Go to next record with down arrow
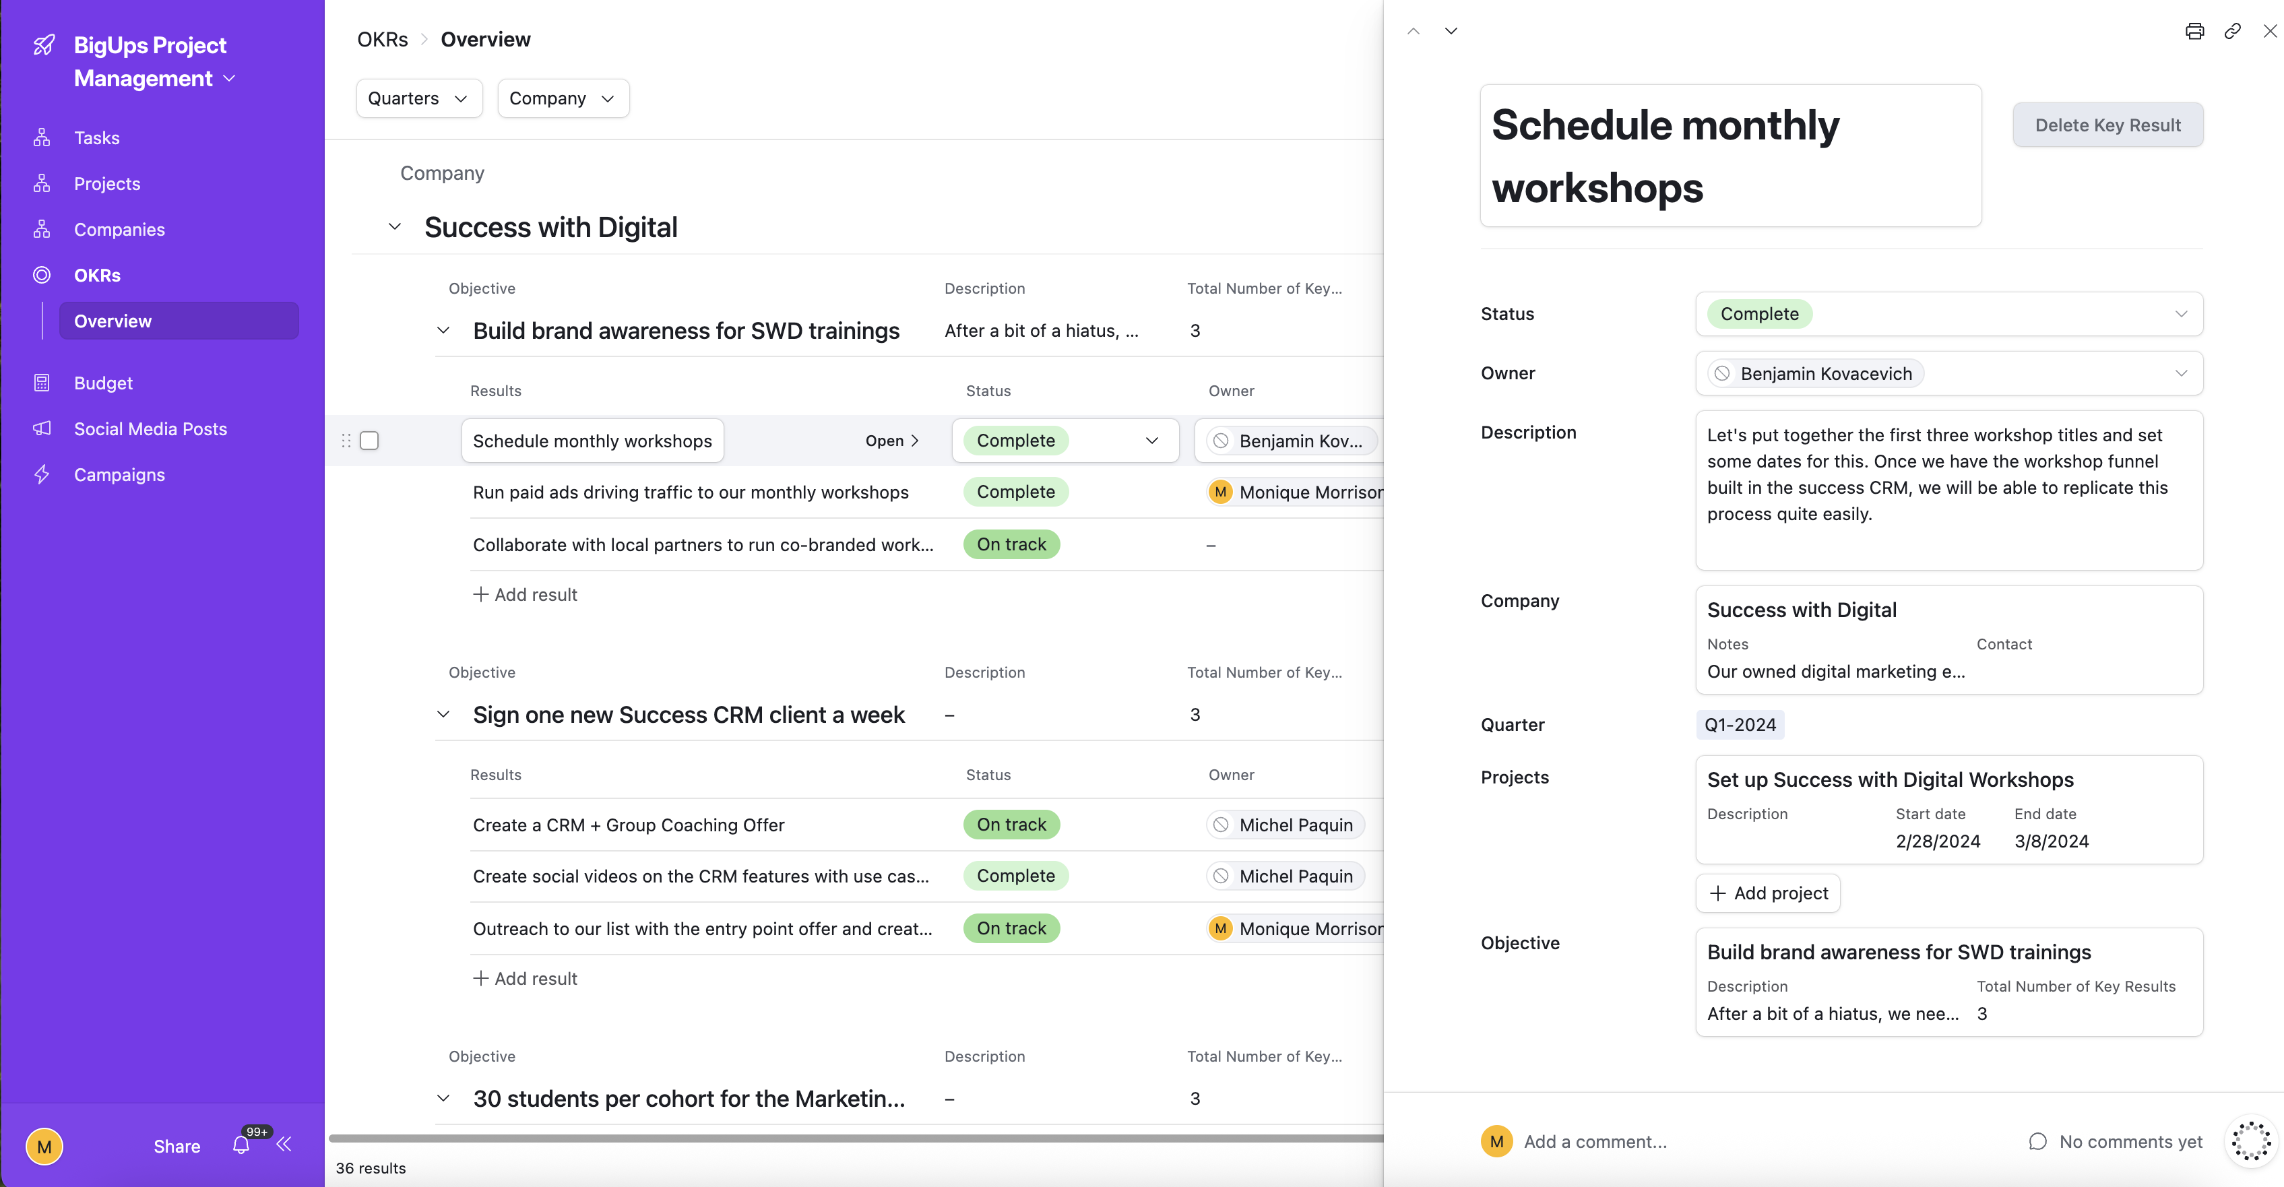 (x=1451, y=31)
